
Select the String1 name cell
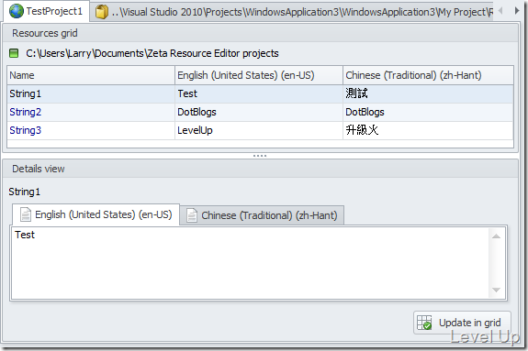[91, 93]
